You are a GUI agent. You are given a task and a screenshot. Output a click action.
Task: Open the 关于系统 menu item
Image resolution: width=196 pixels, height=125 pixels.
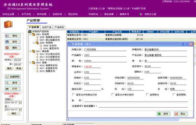click(x=26, y=14)
